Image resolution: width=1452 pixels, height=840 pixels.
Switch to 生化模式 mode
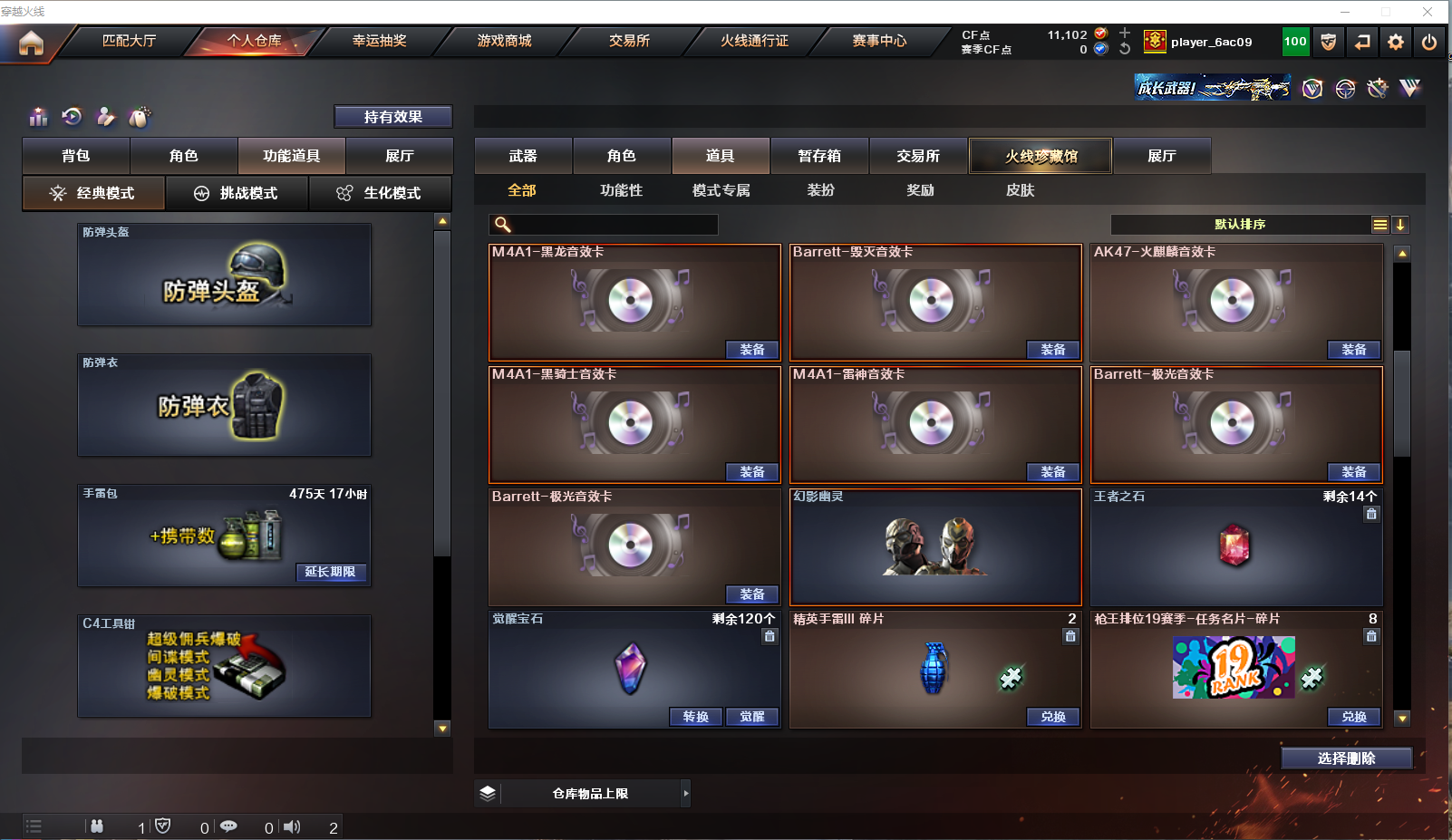coord(380,193)
